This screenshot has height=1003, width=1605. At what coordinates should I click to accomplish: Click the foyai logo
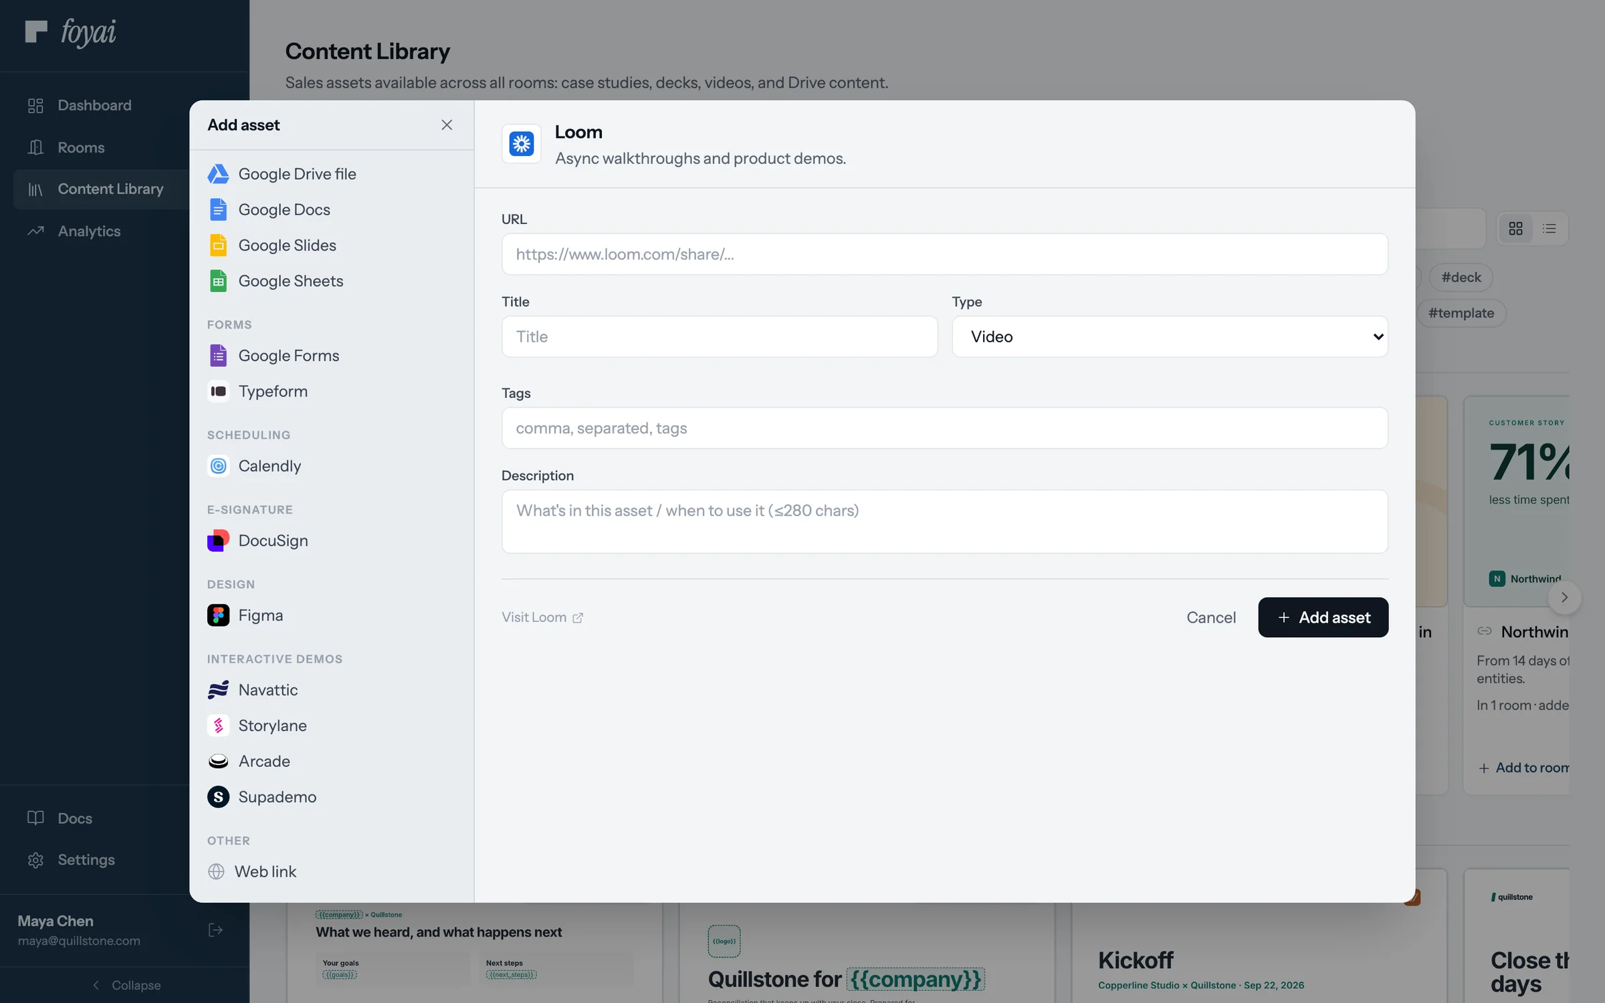click(x=70, y=31)
